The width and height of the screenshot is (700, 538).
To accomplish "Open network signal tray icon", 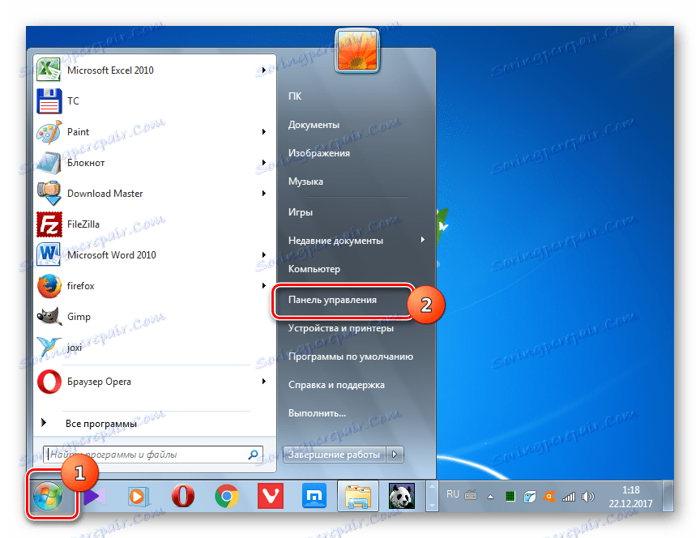I will tap(569, 497).
